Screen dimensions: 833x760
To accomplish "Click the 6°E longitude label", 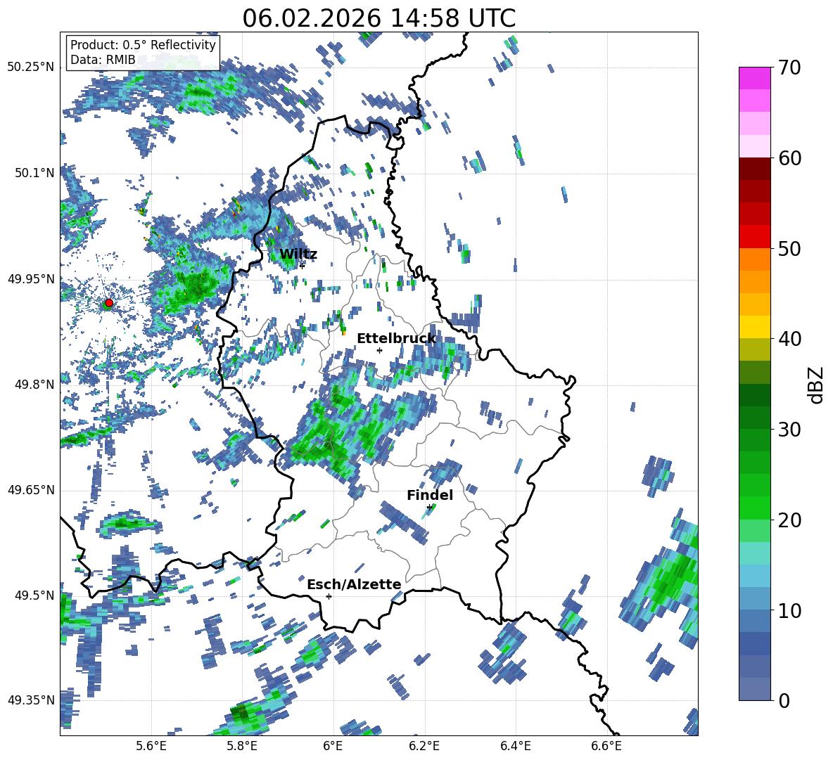I will click(333, 746).
